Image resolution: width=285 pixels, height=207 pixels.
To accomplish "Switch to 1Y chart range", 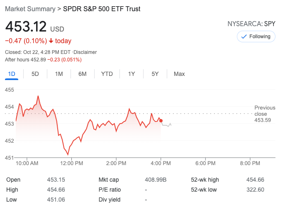I will coord(132,74).
